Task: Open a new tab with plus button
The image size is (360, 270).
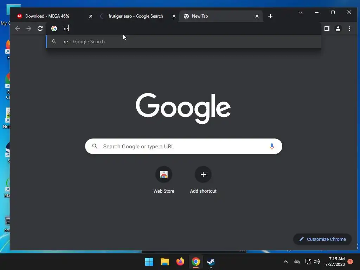Action: (x=270, y=16)
